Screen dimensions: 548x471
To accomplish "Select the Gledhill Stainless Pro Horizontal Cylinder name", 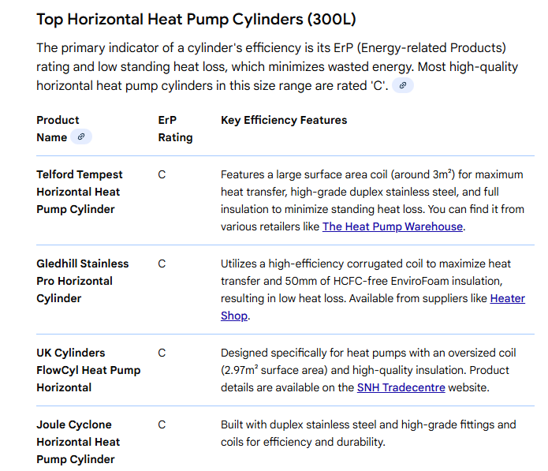I will (82, 281).
